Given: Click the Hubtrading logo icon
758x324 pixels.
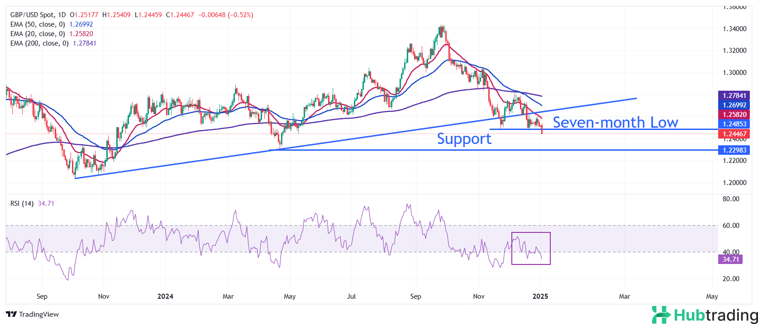Looking at the screenshot, I should [661, 315].
